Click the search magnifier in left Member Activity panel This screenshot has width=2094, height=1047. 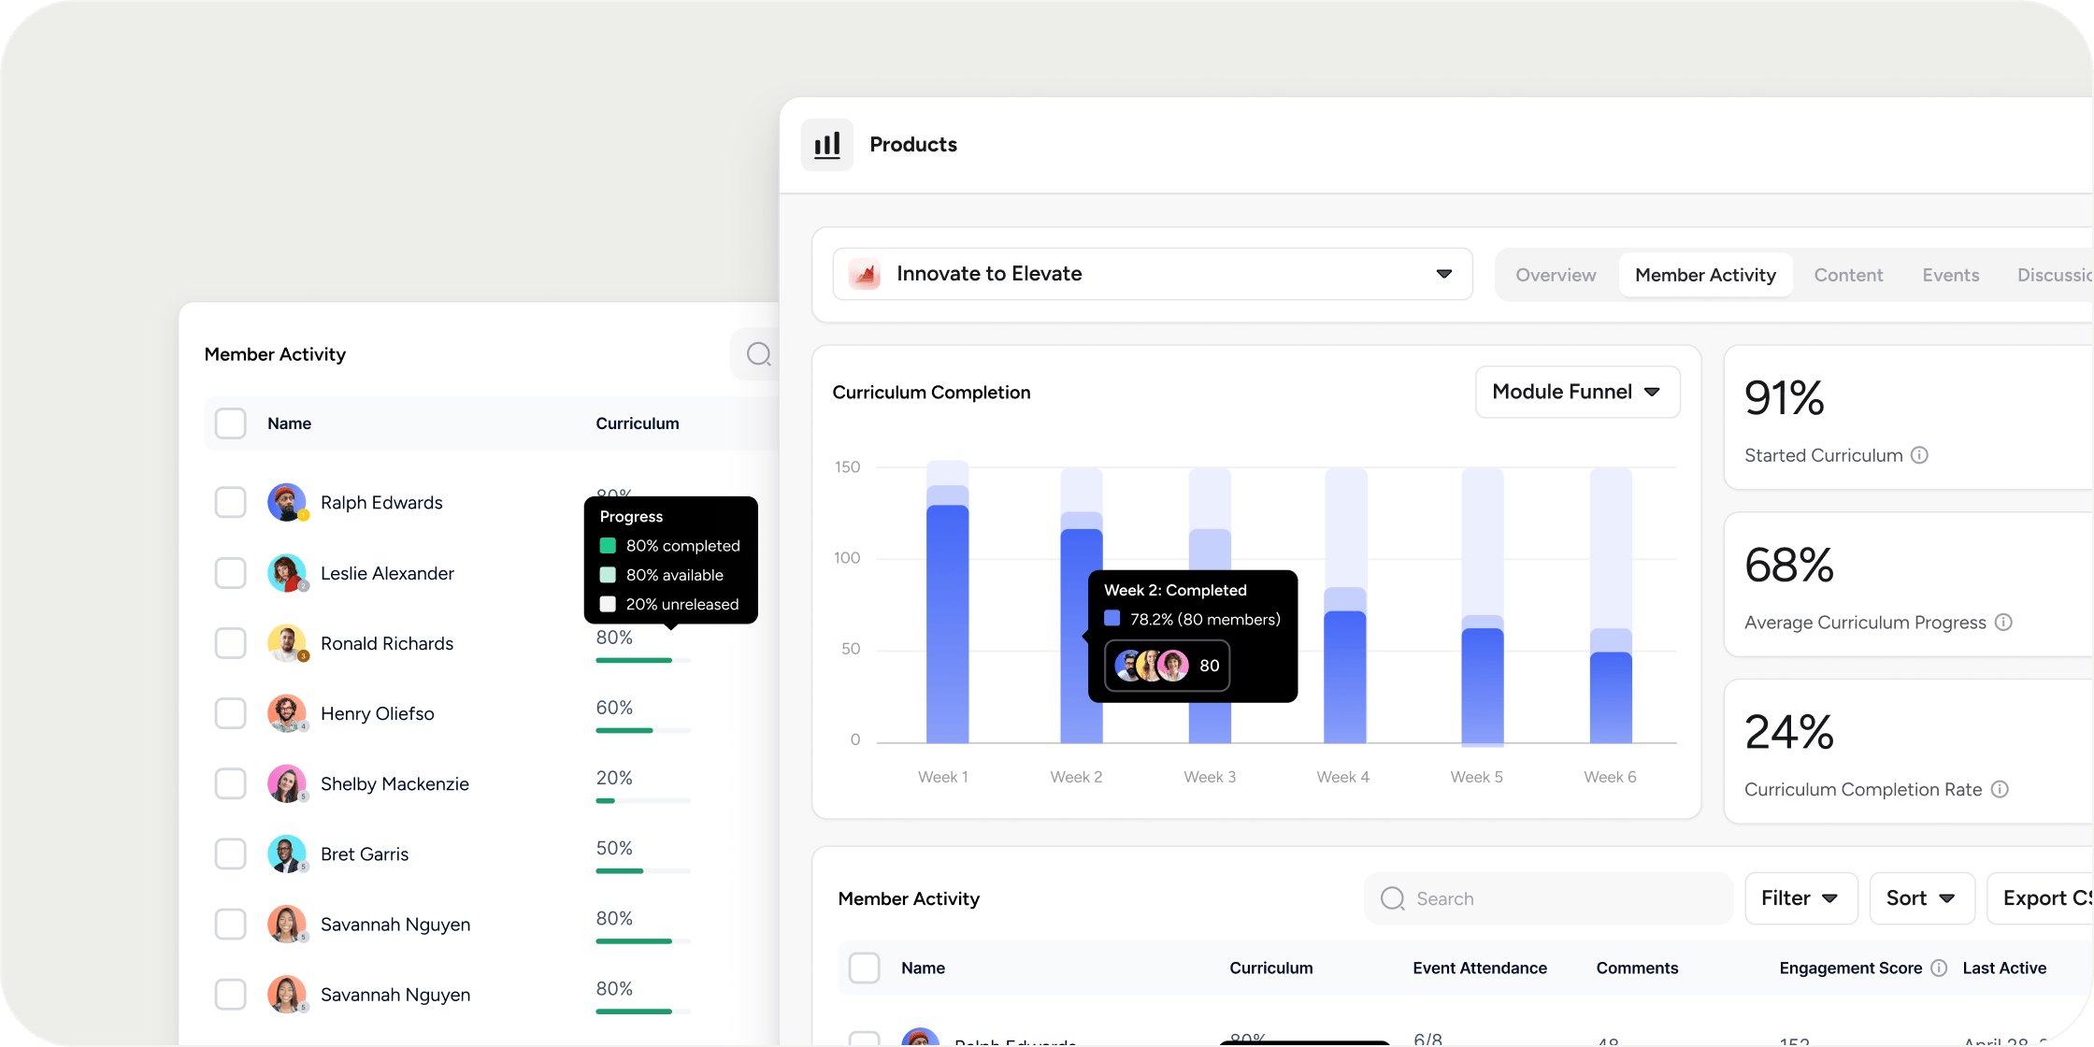pos(758,354)
